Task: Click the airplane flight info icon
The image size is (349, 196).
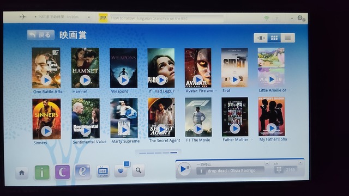Action: coord(23,17)
